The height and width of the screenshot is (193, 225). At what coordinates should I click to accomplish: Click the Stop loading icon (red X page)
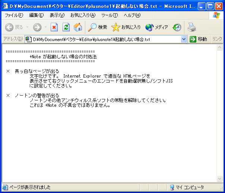point(54,27)
